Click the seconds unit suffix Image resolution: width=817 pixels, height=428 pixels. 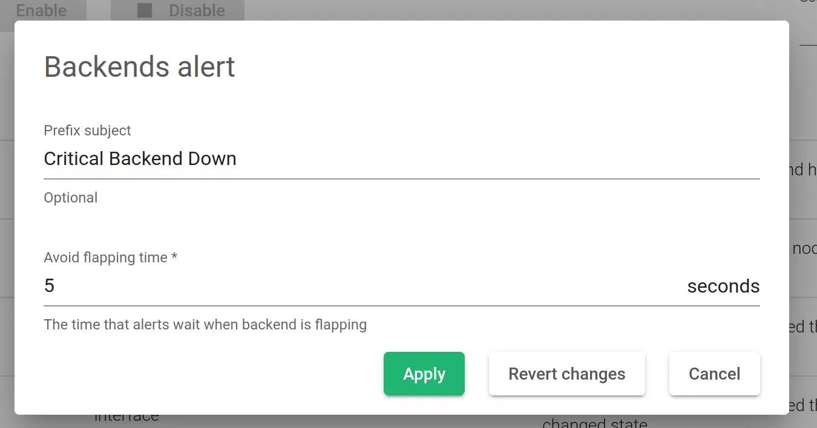coord(723,286)
